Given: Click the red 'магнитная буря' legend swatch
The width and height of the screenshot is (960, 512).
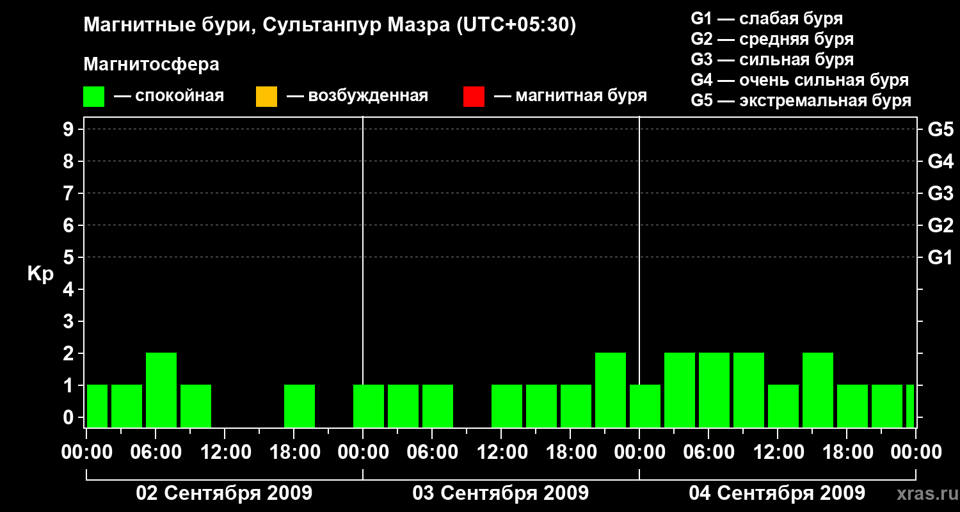Looking at the screenshot, I should pos(474,96).
